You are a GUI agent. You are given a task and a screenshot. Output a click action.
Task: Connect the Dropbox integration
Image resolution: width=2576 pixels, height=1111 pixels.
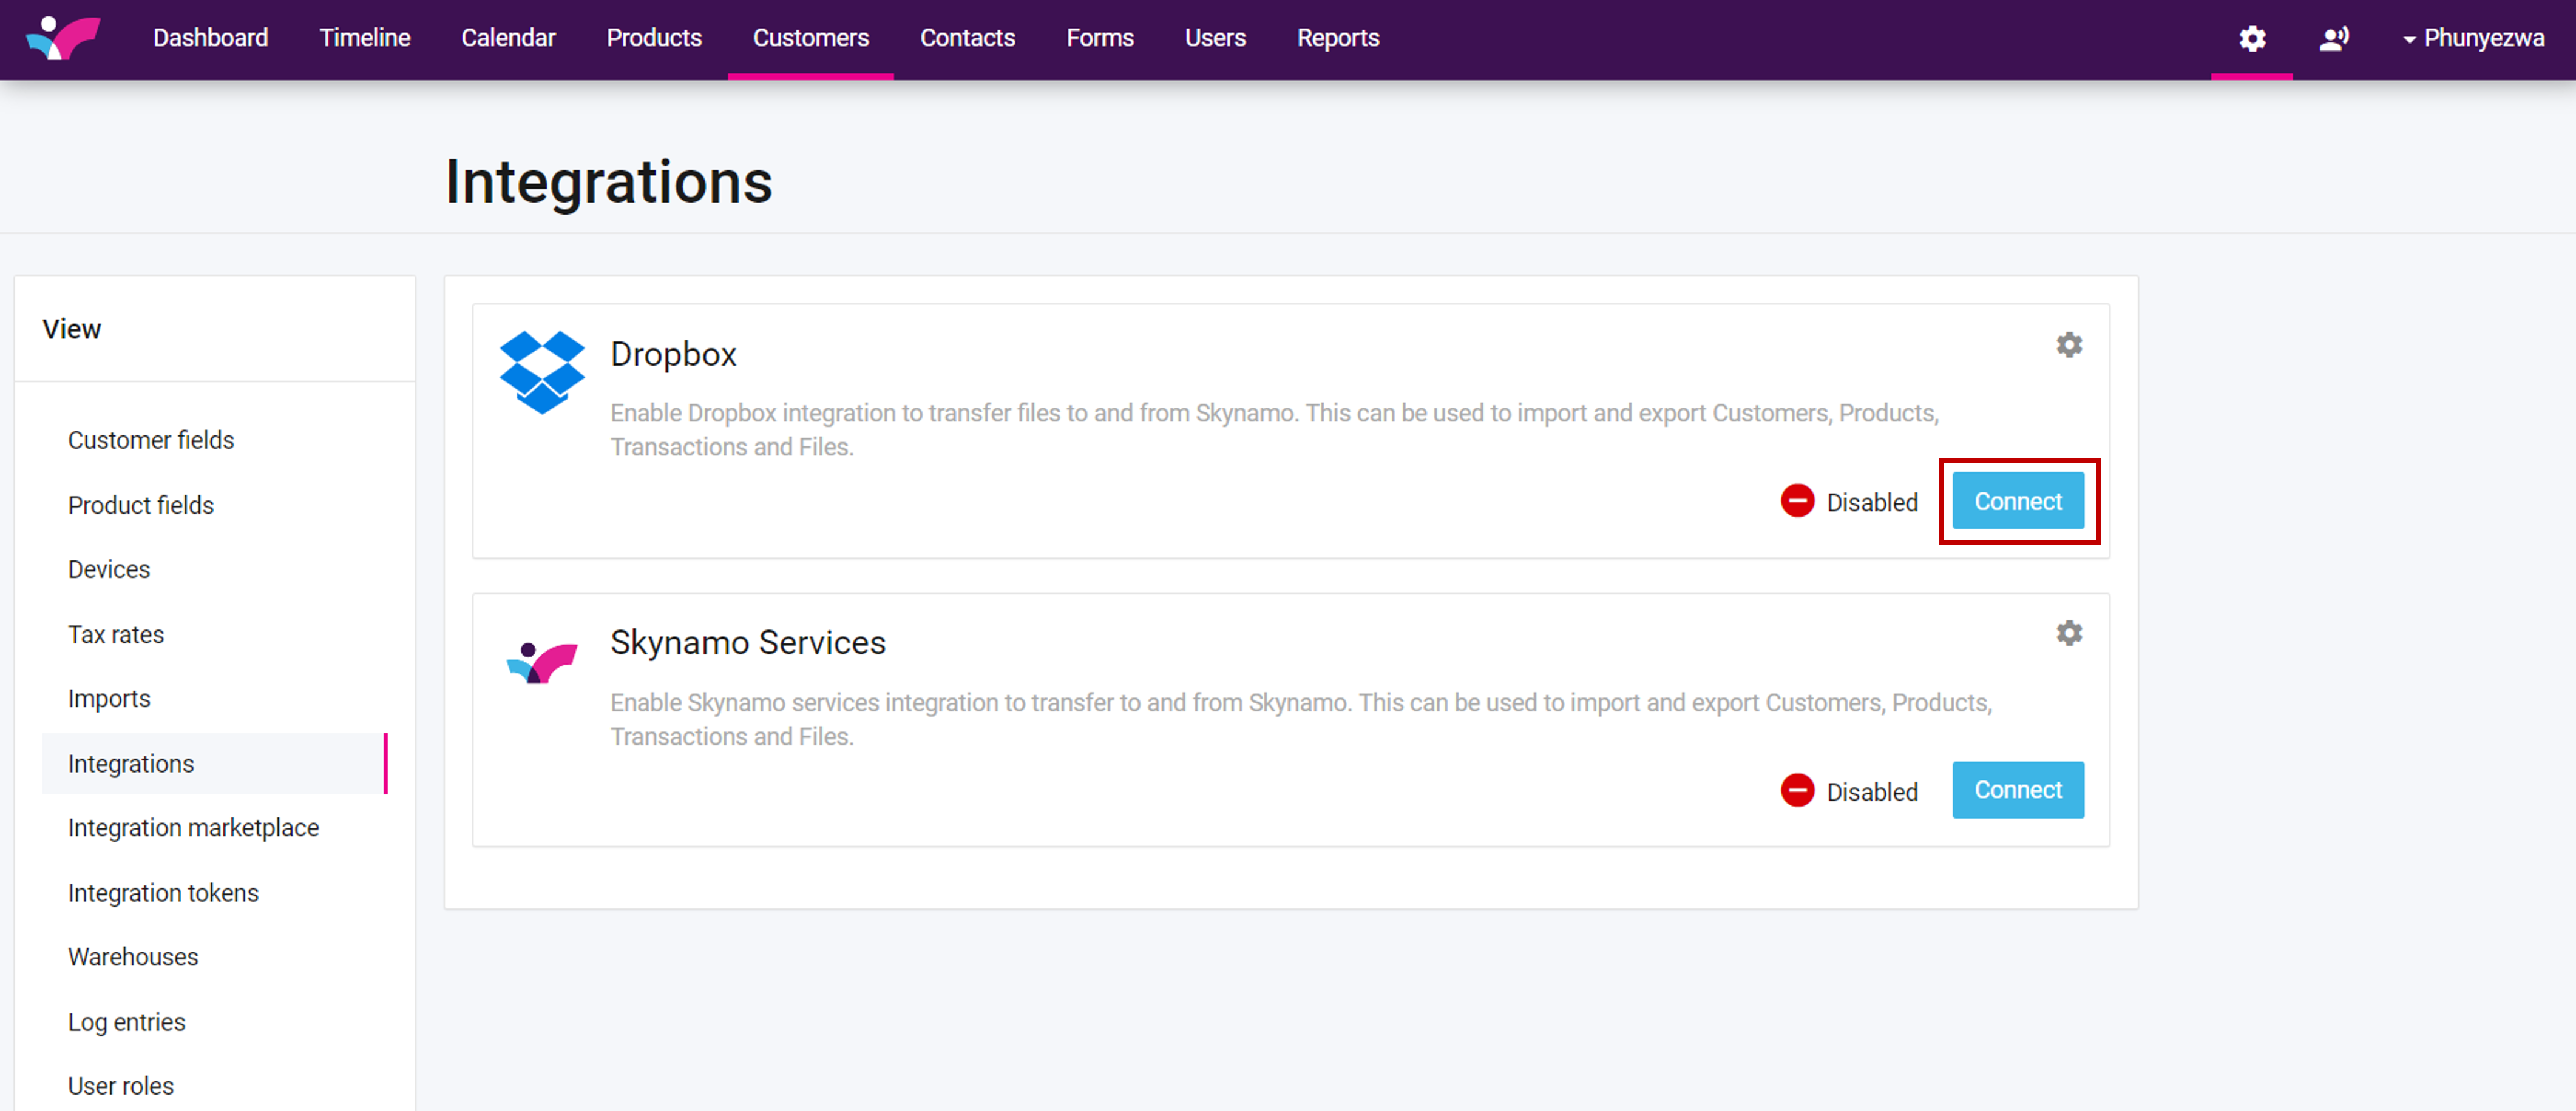pyautogui.click(x=2017, y=502)
